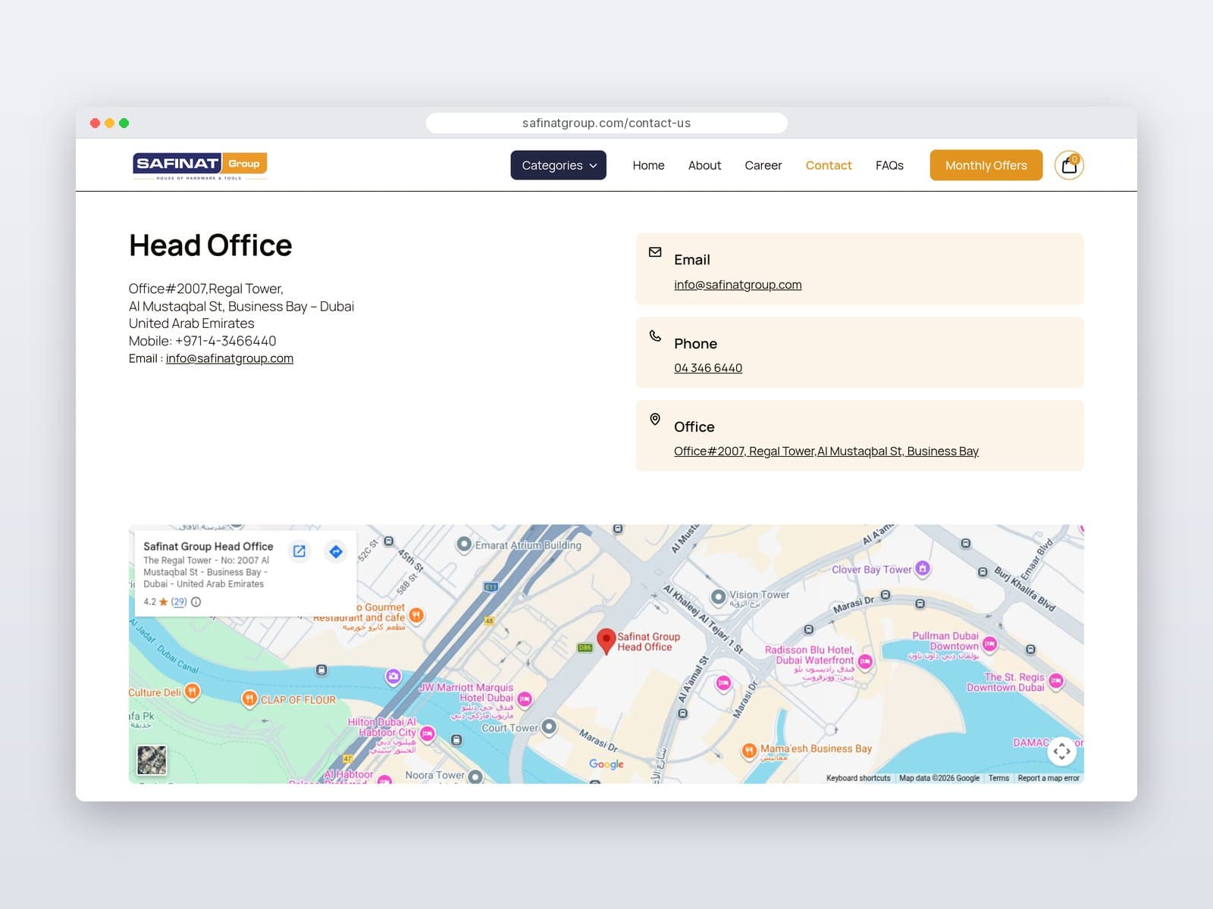Call the 04 346 6440 phone link

point(708,368)
